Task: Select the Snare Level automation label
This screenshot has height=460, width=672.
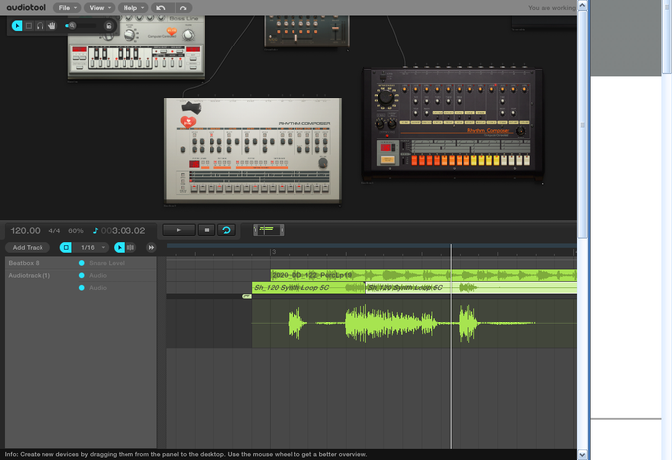Action: (x=107, y=263)
